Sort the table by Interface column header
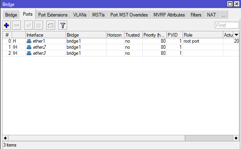Image resolution: width=241 pixels, height=149 pixels. coord(46,35)
